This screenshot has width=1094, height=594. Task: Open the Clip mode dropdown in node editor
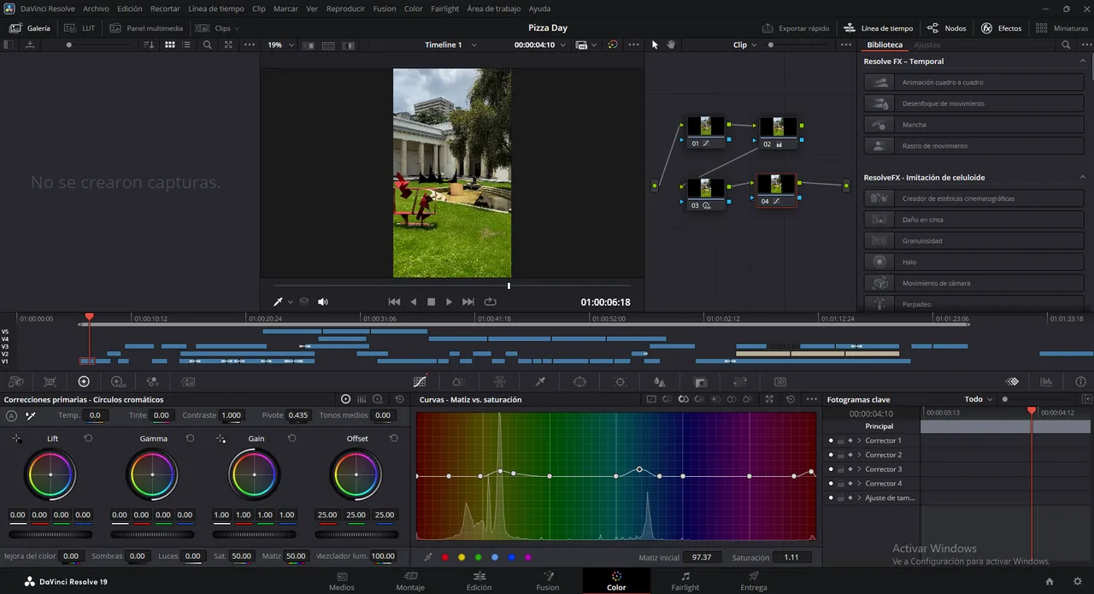point(745,44)
